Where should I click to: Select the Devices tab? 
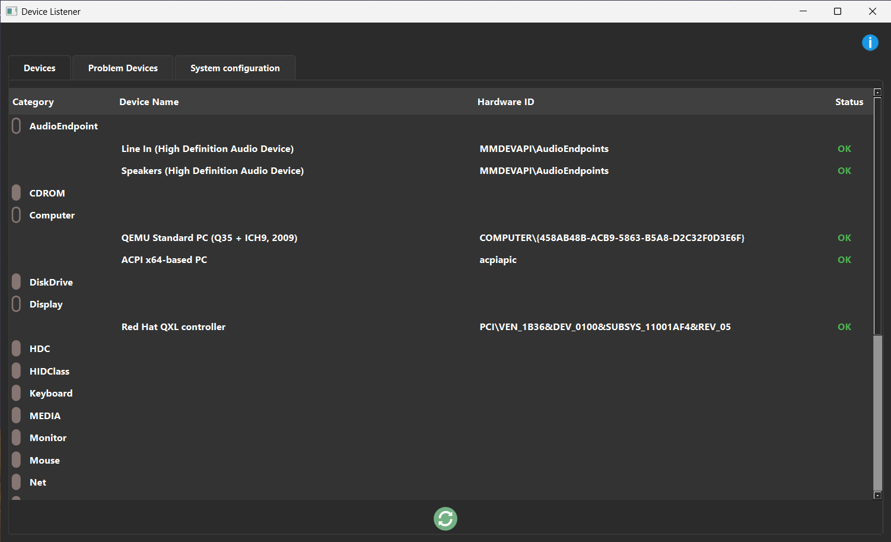point(40,68)
